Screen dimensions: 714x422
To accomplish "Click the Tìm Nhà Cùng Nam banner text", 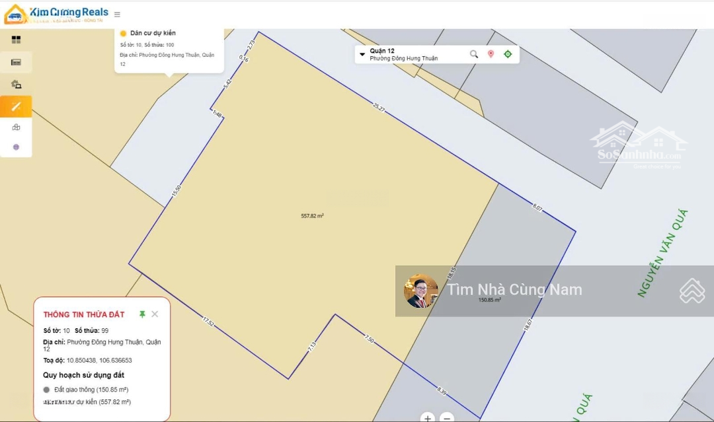I will click(x=514, y=290).
